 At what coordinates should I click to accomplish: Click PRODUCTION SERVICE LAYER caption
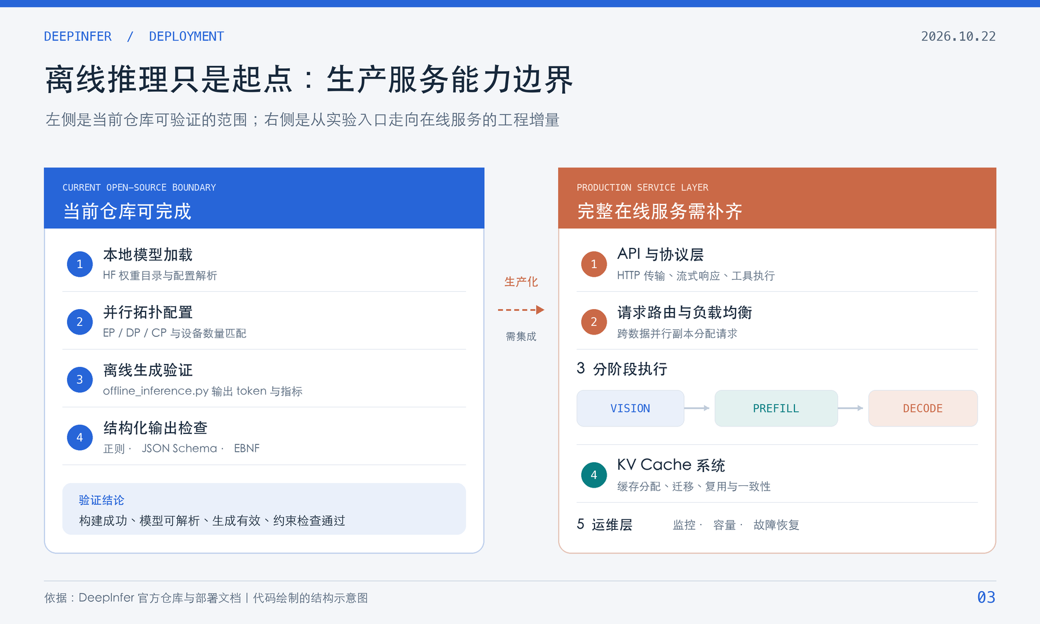(642, 188)
